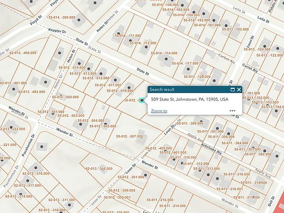284x213 pixels.
Task: Click the building dot at 55-014. -114.000
Action: pos(166,59)
